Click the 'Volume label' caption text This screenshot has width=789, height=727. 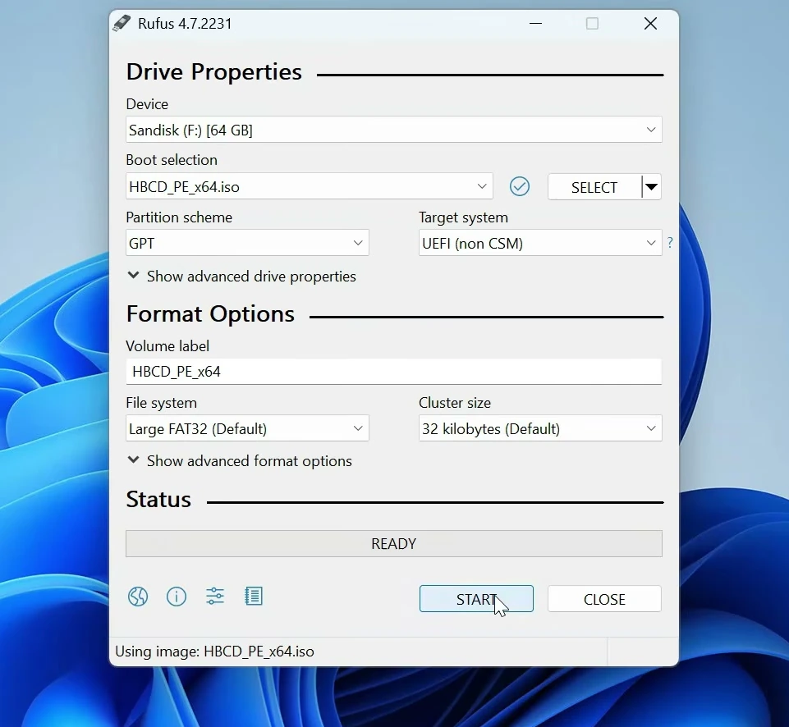(167, 346)
